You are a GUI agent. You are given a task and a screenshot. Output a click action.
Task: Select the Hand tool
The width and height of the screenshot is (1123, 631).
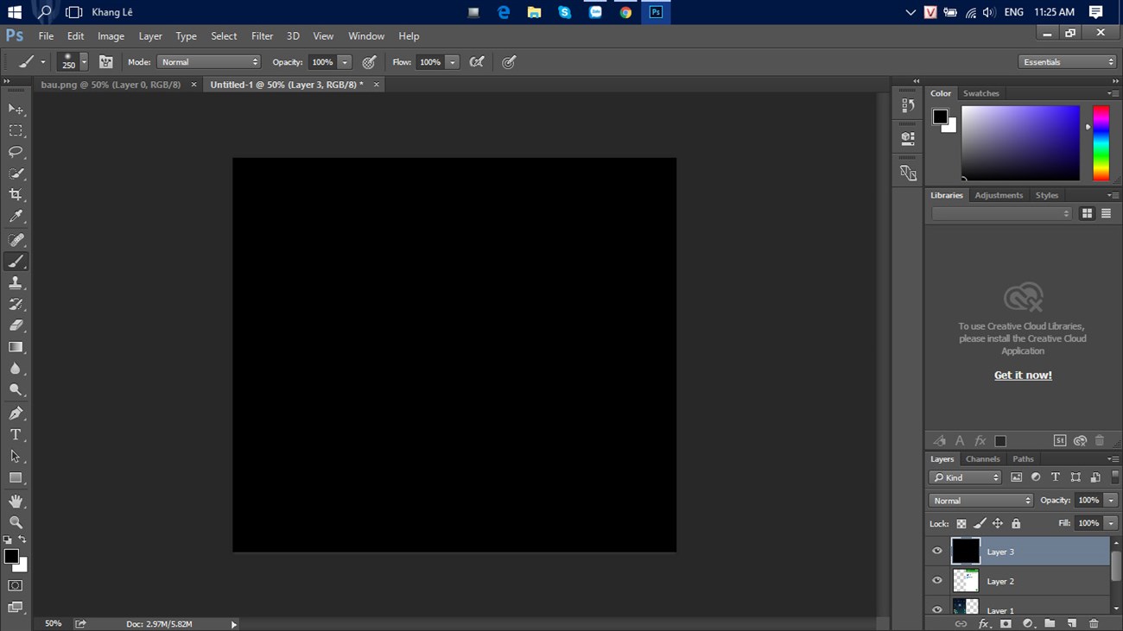[16, 502]
